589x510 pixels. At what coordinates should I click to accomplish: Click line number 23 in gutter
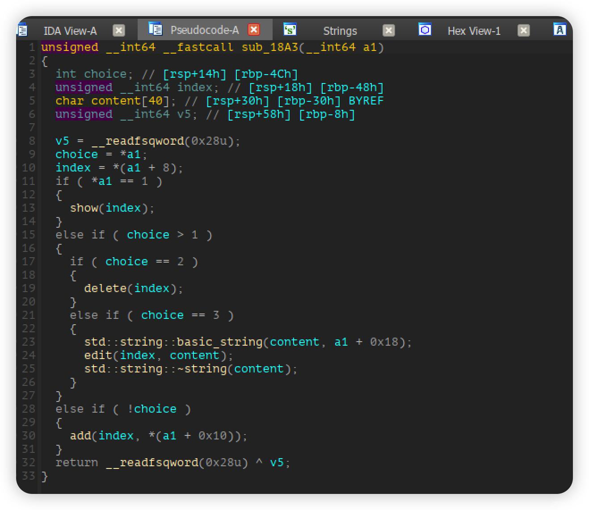[x=29, y=342]
